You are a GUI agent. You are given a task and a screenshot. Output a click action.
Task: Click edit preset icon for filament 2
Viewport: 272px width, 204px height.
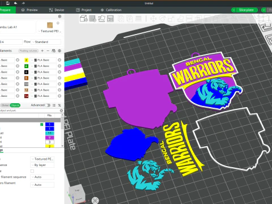point(59,60)
